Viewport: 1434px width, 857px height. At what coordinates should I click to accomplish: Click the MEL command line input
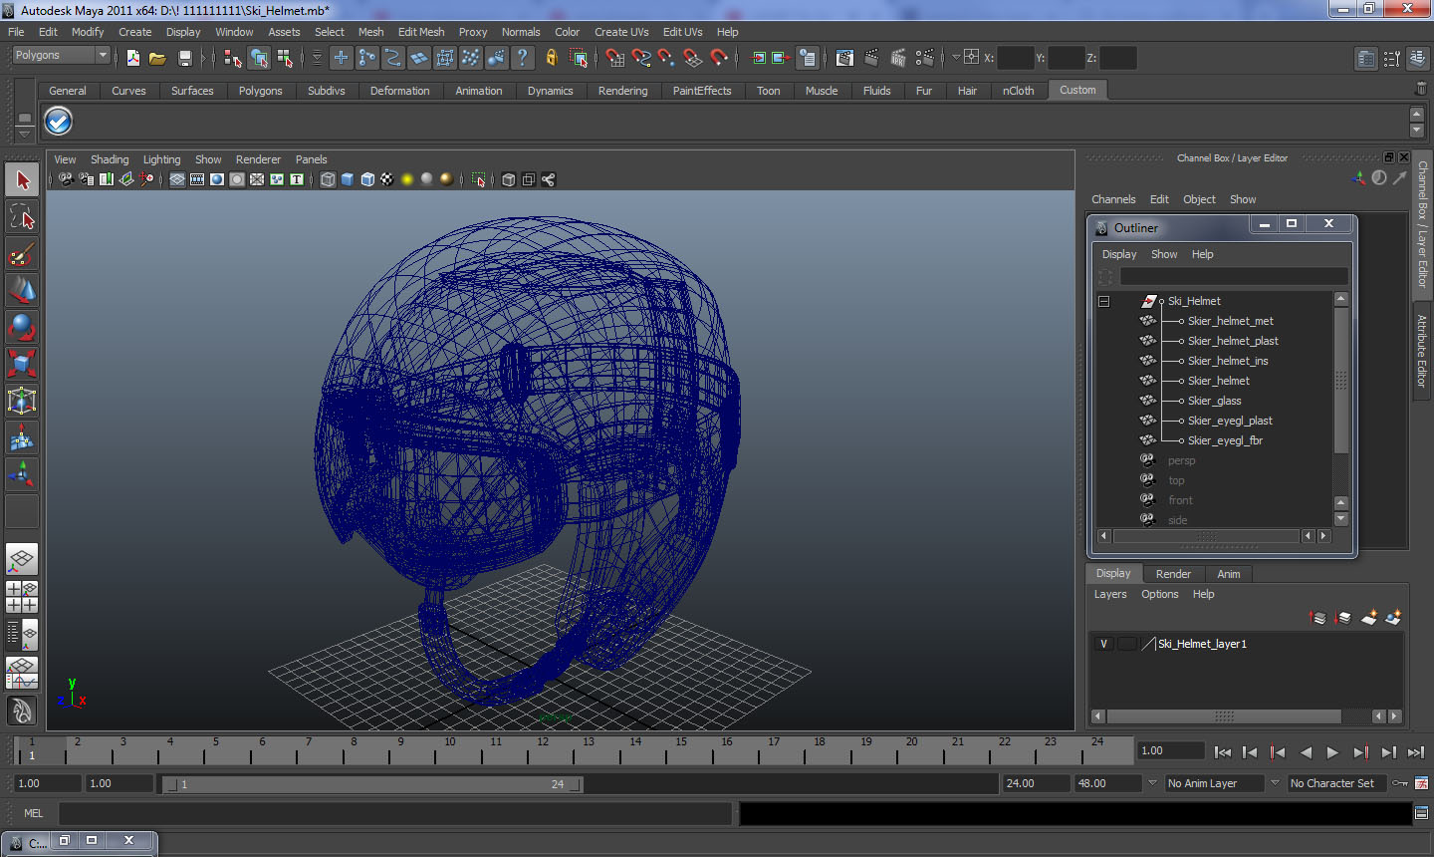(x=395, y=813)
